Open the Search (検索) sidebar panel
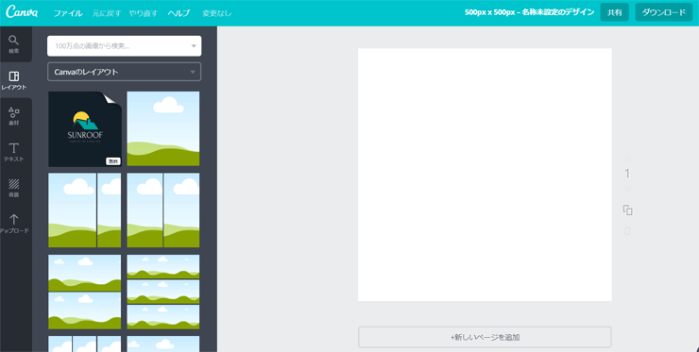 (x=14, y=44)
